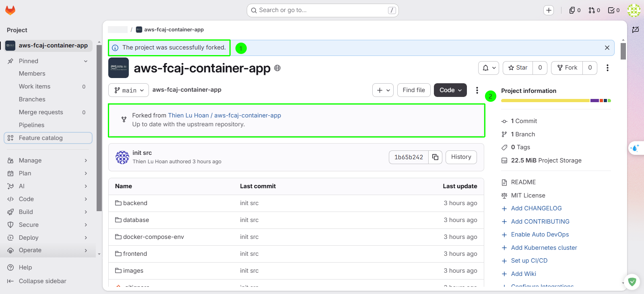Go to Pipelines in the sidebar
Viewport: 644px width, 294px height.
[x=31, y=125]
